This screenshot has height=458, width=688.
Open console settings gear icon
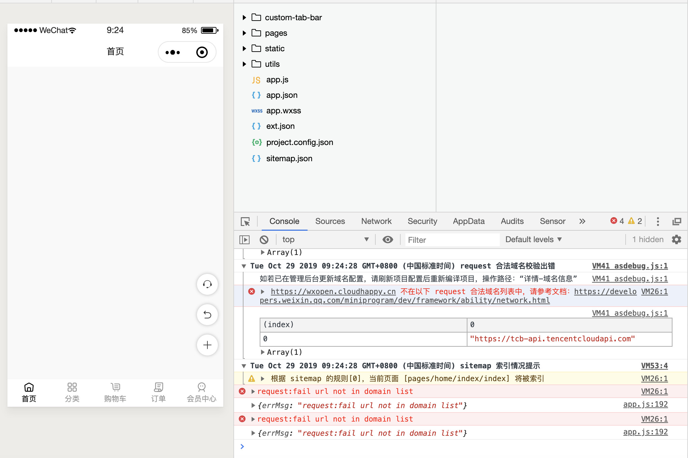pos(676,239)
